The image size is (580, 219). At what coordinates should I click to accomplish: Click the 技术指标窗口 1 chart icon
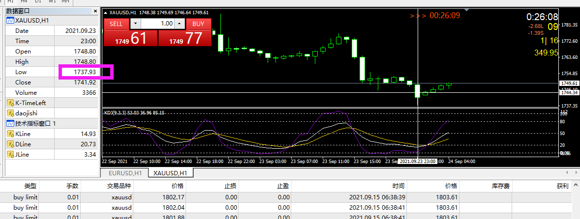point(9,123)
